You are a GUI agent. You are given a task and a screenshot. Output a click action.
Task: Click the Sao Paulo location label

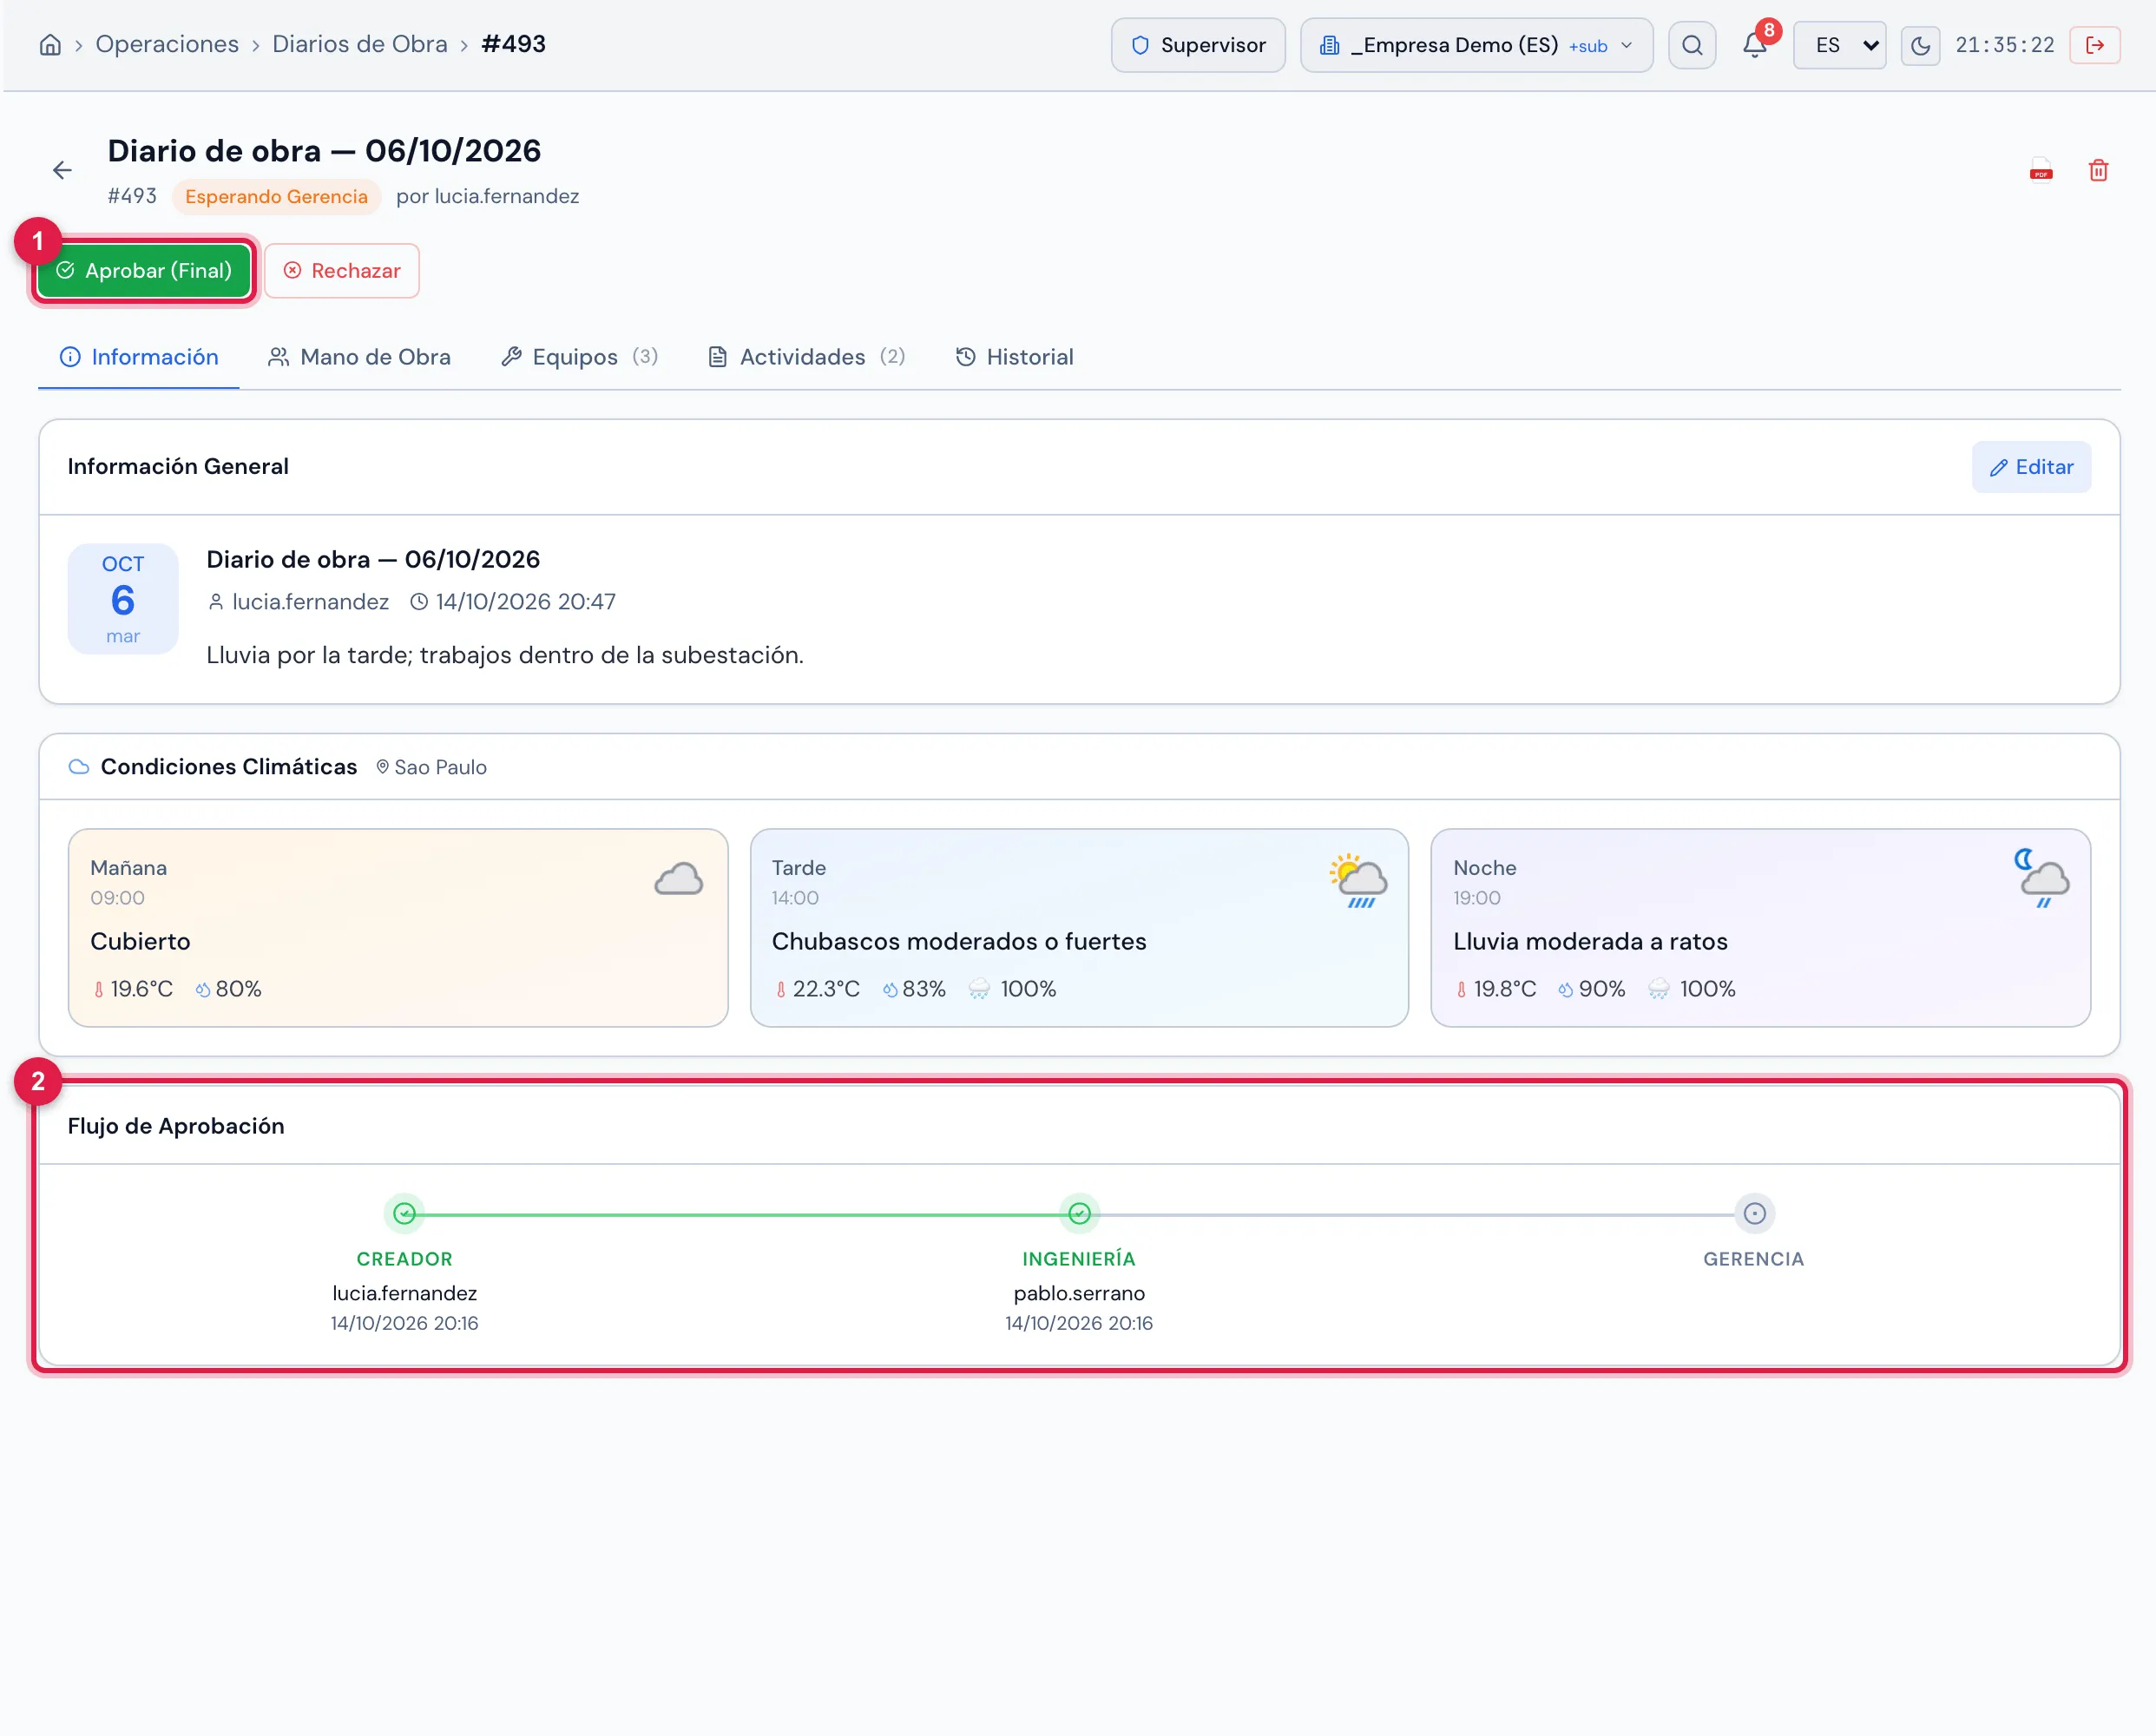(431, 767)
